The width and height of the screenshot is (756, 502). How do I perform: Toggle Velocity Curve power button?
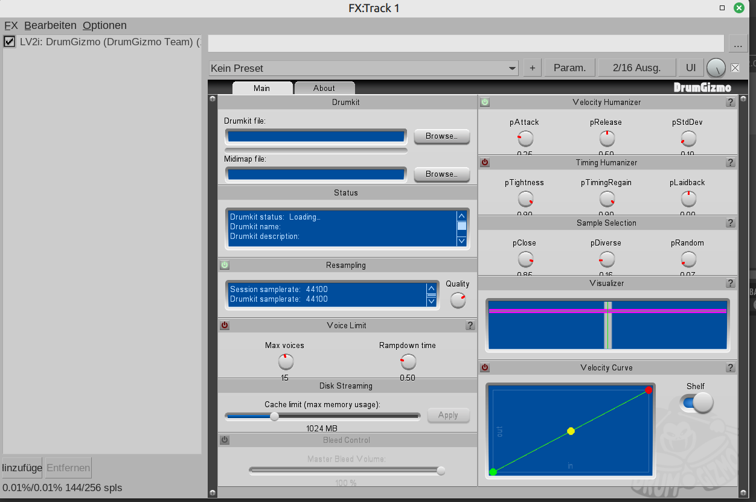pyautogui.click(x=485, y=368)
